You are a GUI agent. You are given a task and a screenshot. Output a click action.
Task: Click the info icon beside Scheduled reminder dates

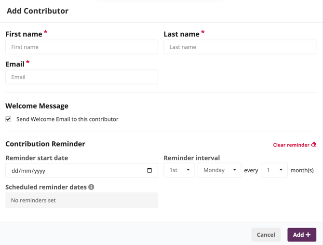pos(91,187)
